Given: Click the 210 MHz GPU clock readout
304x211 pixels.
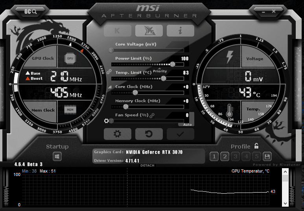Looking at the screenshot, I should click(66, 76).
